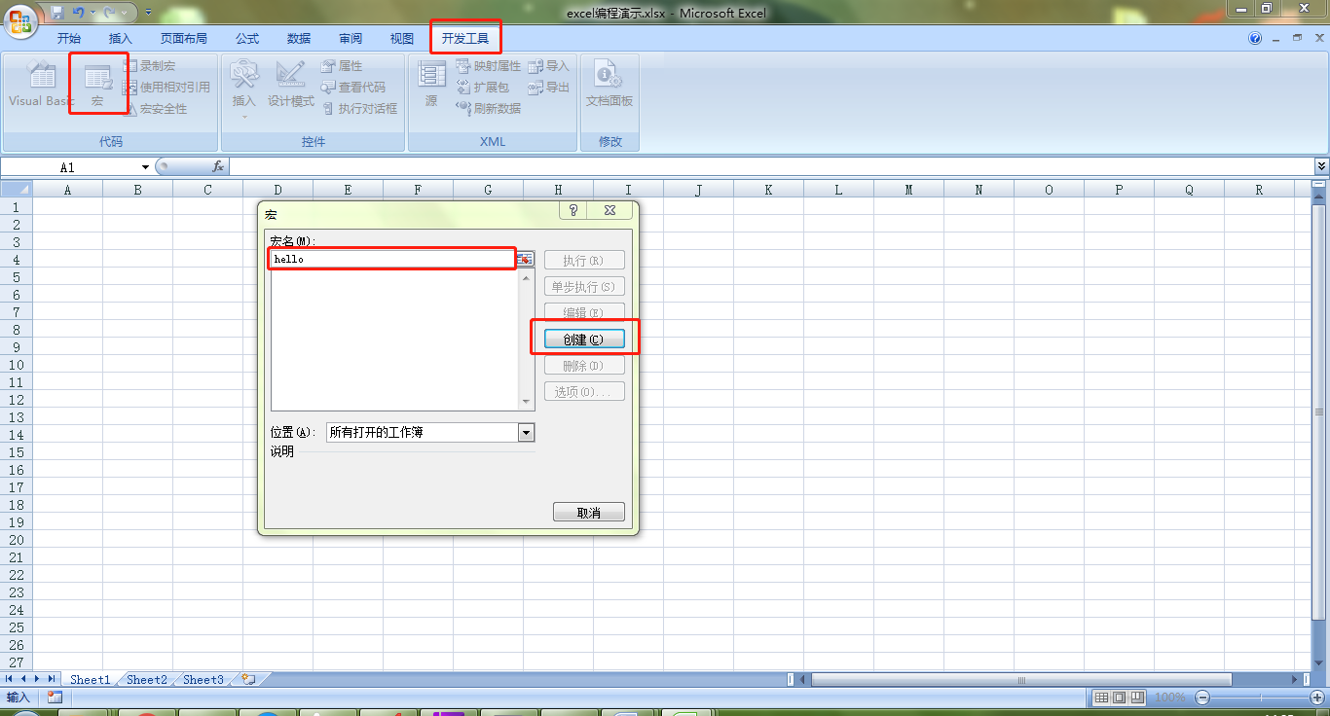Switch to 公式 tab
1330x716 pixels.
[247, 39]
